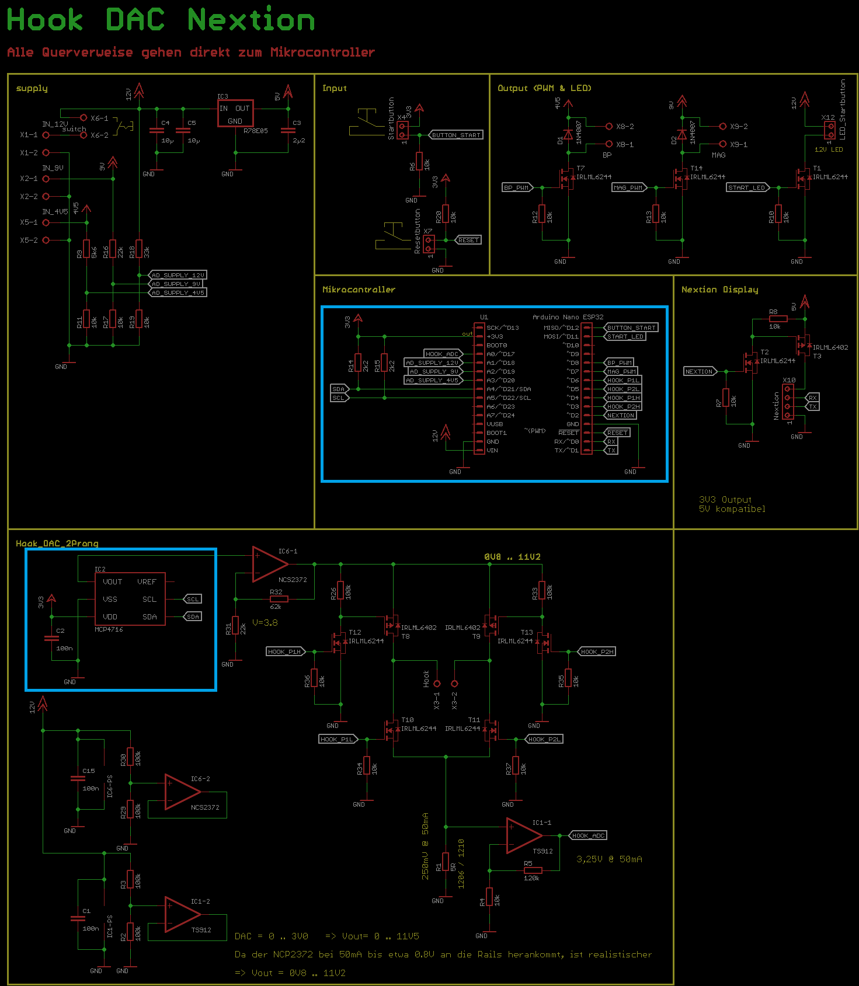Image resolution: width=859 pixels, height=986 pixels.
Task: Click the IC1-1 TS912 op-amp symbol
Action: (525, 836)
